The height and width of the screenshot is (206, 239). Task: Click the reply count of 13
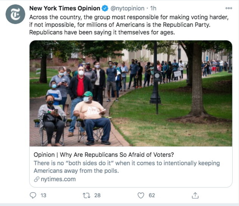click(43, 195)
